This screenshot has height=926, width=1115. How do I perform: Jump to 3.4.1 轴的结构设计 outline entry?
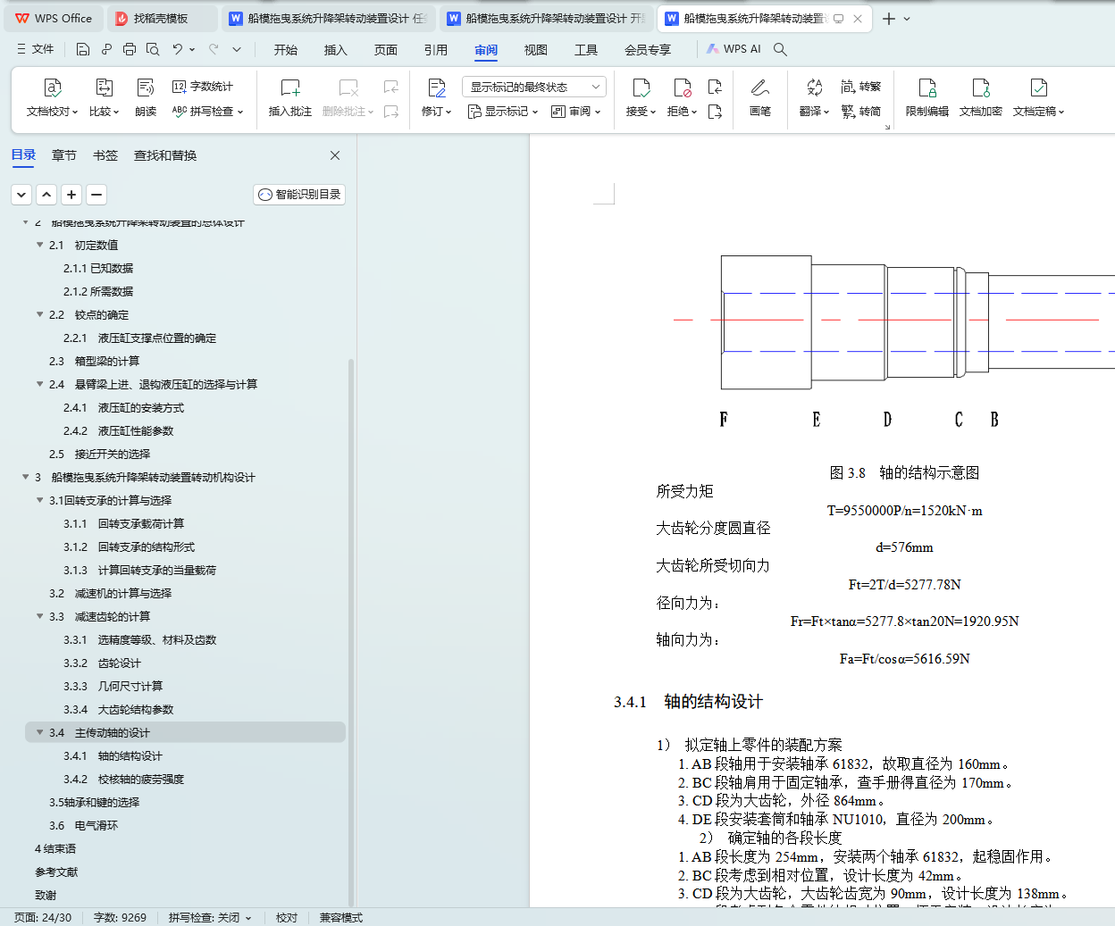pyautogui.click(x=113, y=755)
